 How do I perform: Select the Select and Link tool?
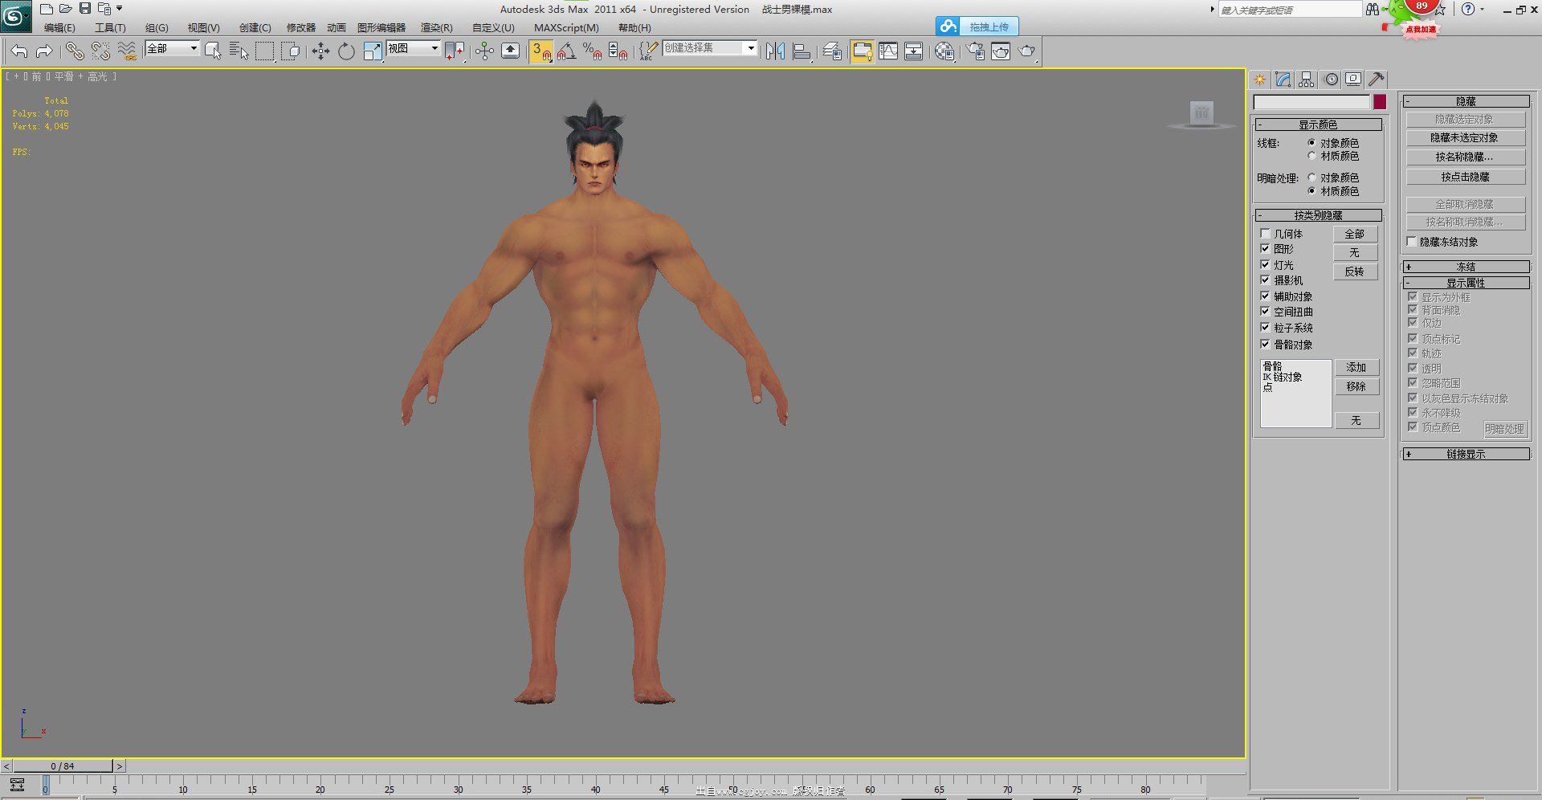(x=75, y=51)
